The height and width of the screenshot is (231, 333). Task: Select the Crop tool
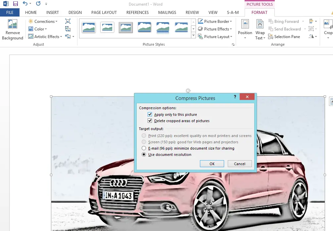(x=328, y=26)
